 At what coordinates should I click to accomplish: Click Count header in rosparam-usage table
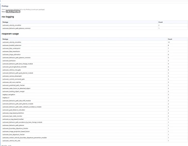[x=170, y=39]
